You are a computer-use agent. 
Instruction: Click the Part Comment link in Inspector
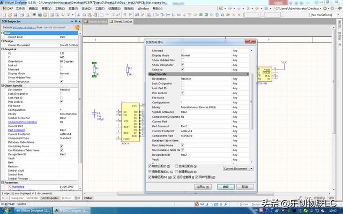click(17, 130)
